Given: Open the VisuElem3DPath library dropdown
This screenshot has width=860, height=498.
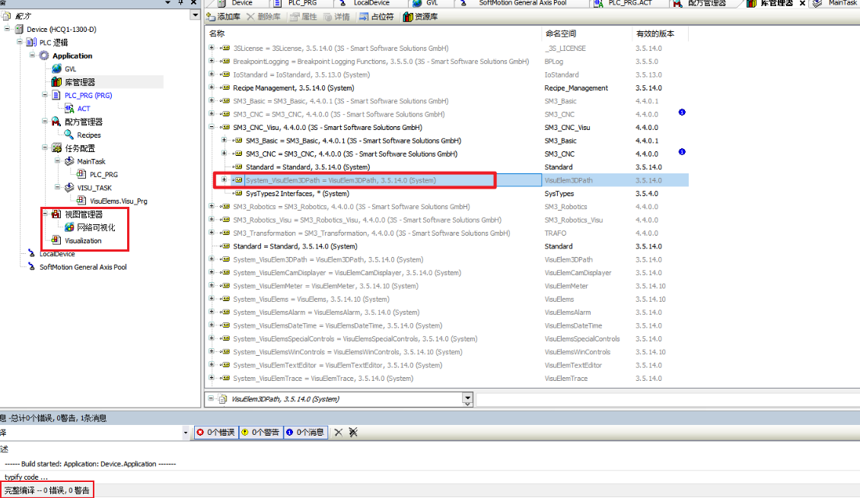Looking at the screenshot, I should [467, 398].
